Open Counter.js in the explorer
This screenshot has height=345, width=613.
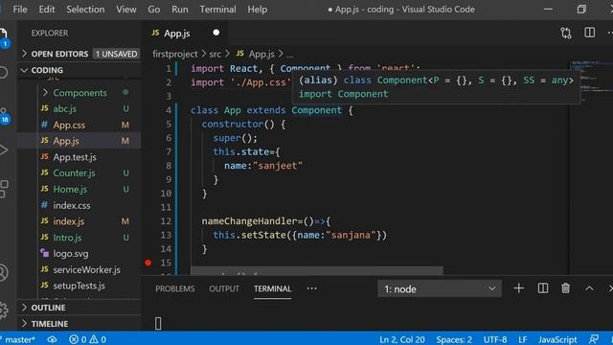click(x=79, y=172)
